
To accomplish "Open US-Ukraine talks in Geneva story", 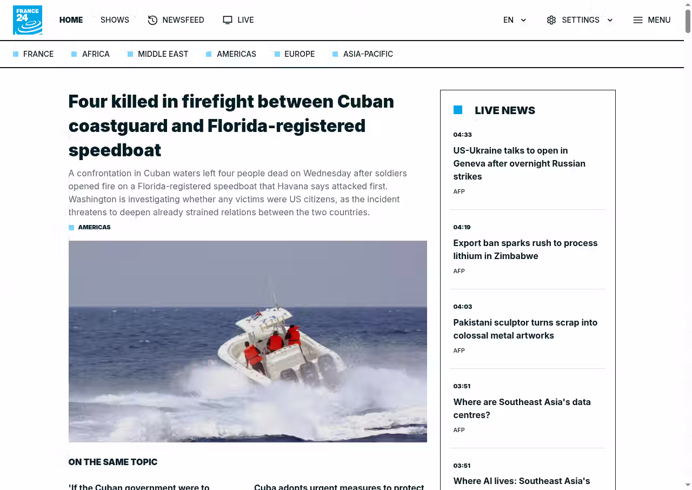I will click(x=519, y=163).
